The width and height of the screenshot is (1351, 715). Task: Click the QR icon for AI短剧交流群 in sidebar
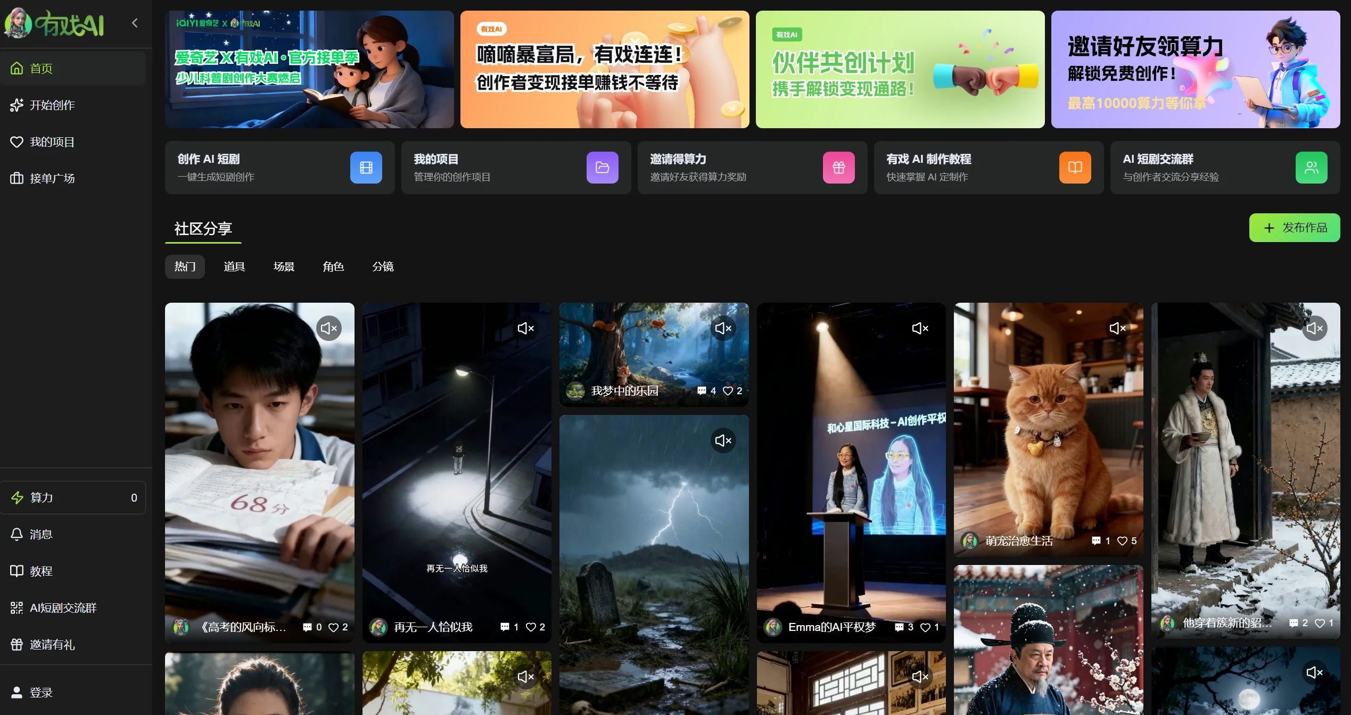(x=17, y=608)
